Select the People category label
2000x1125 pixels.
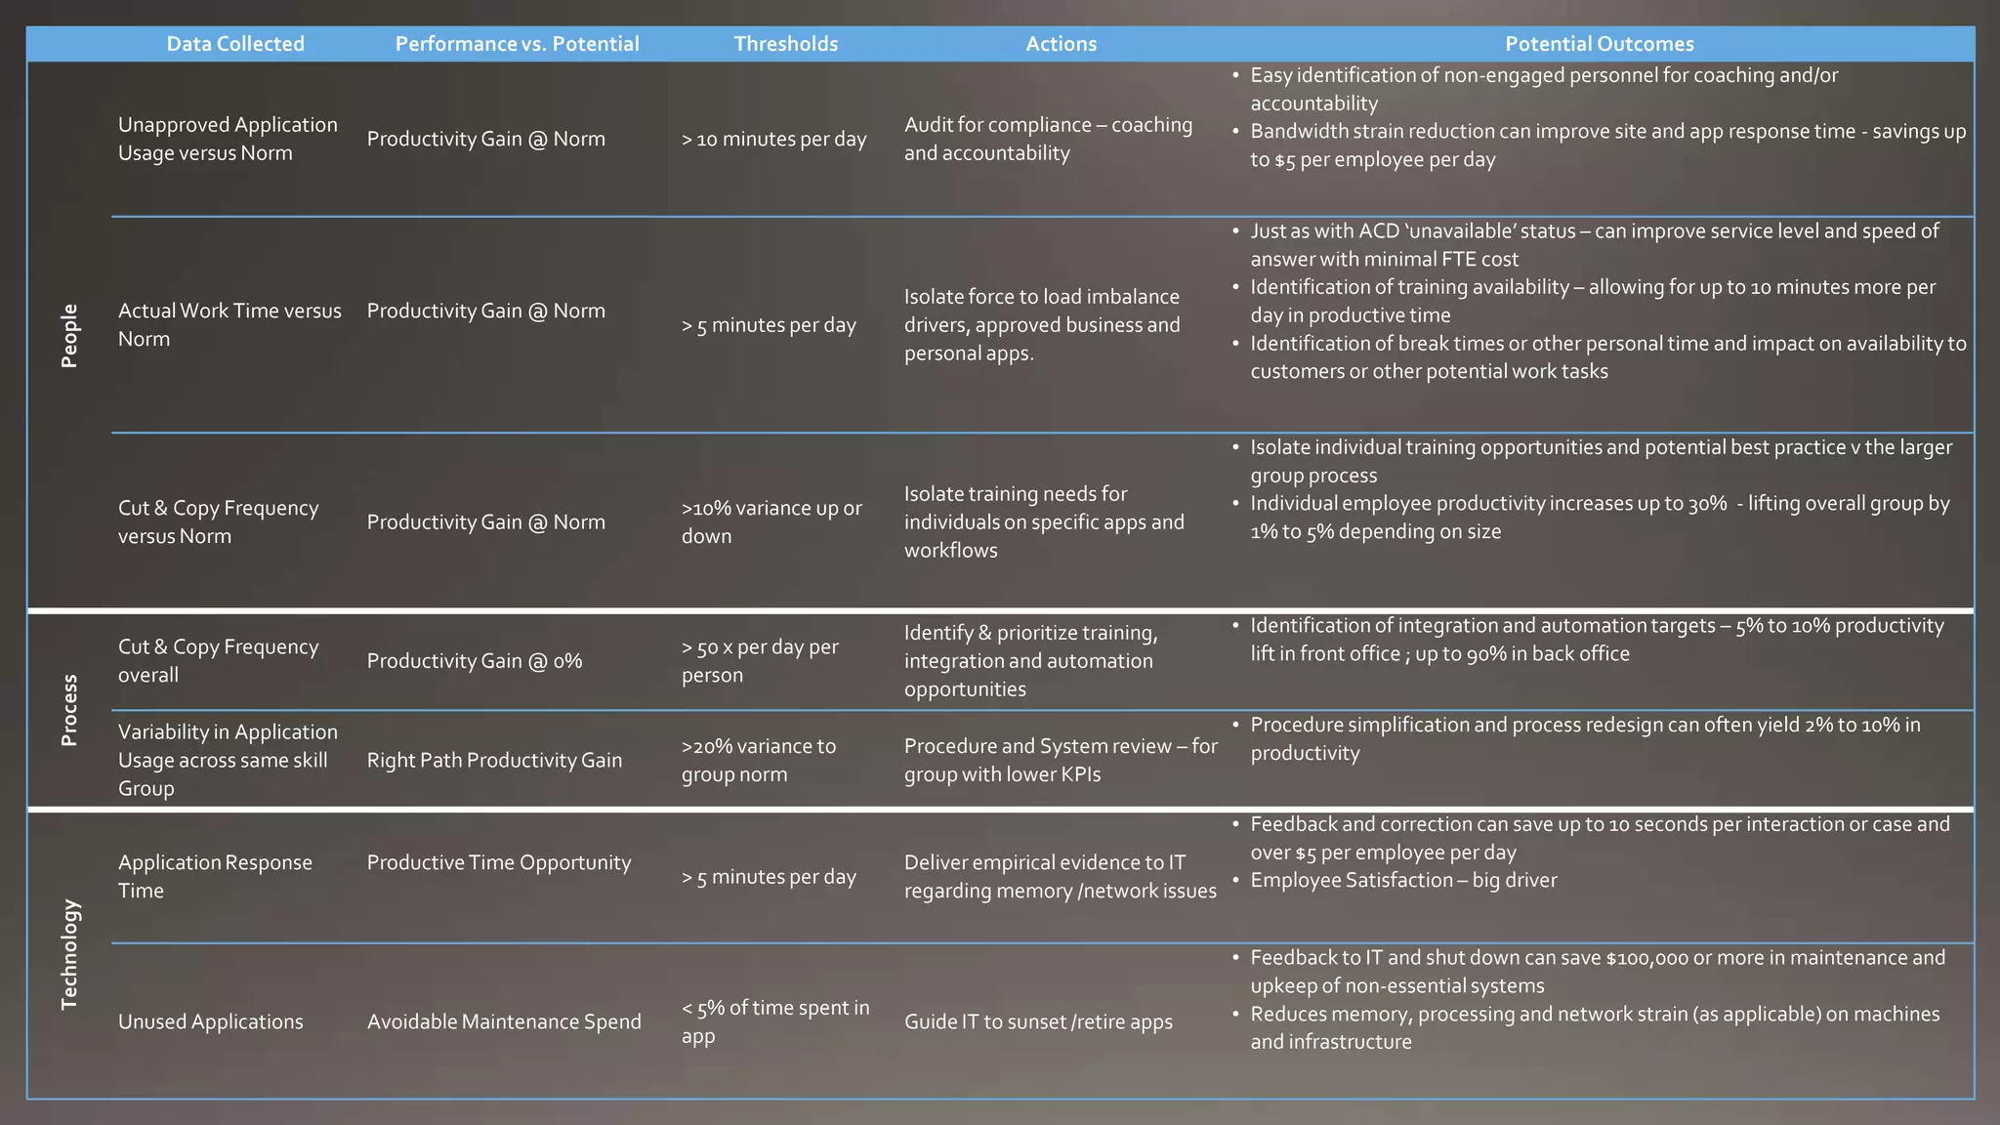click(68, 335)
